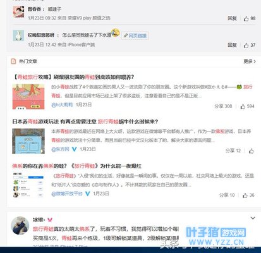Click verified badge next to 东方网
Screen dimensions: 261x253
[74, 149]
